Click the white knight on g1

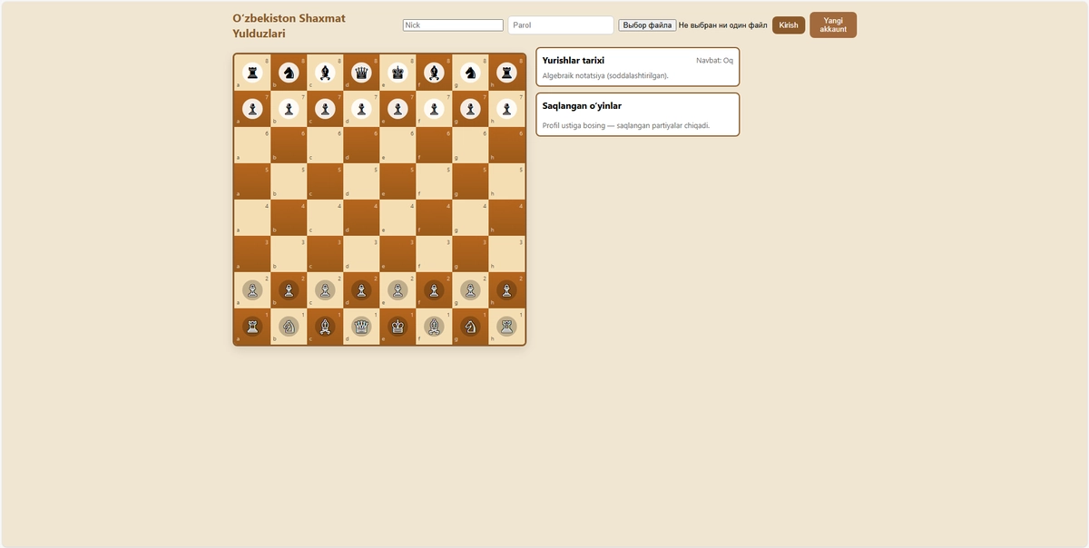click(x=470, y=326)
